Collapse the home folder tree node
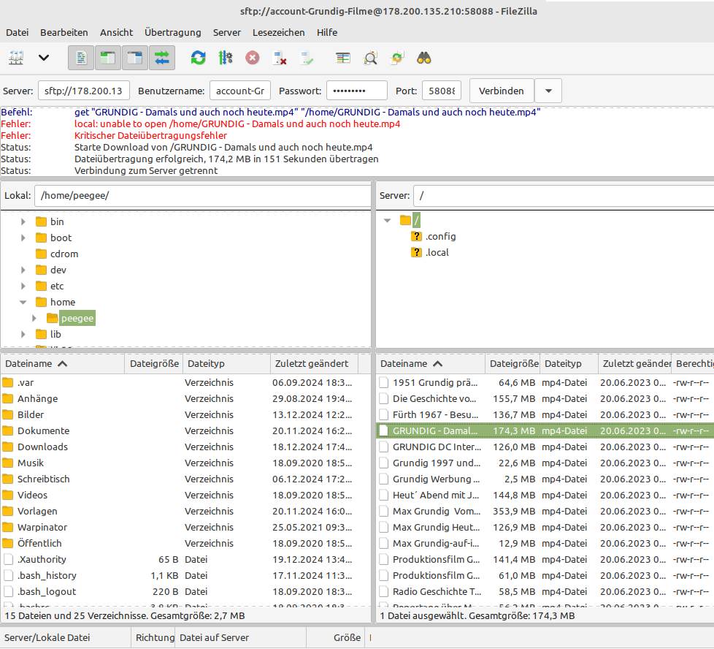The height and width of the screenshot is (649, 714). [x=23, y=302]
